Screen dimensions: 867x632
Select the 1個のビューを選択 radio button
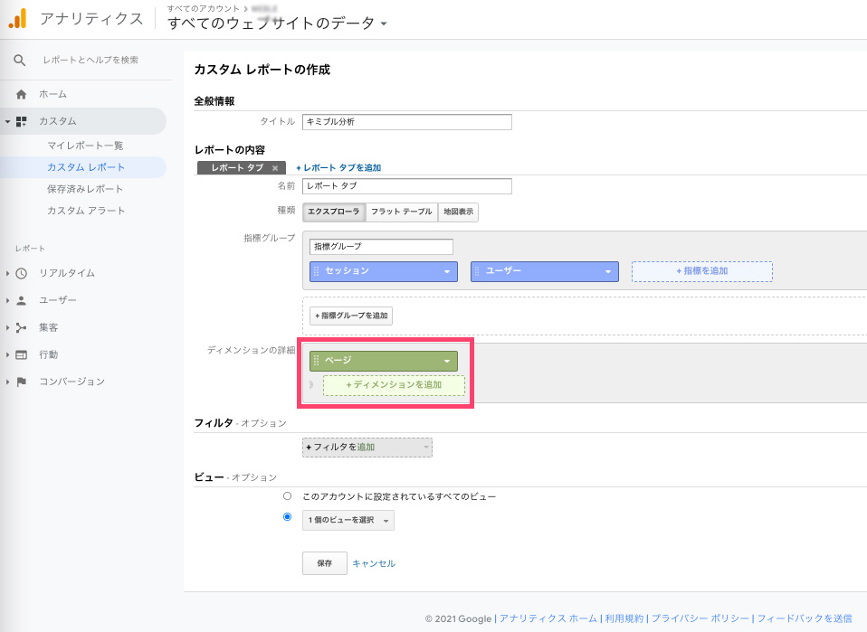tap(287, 517)
